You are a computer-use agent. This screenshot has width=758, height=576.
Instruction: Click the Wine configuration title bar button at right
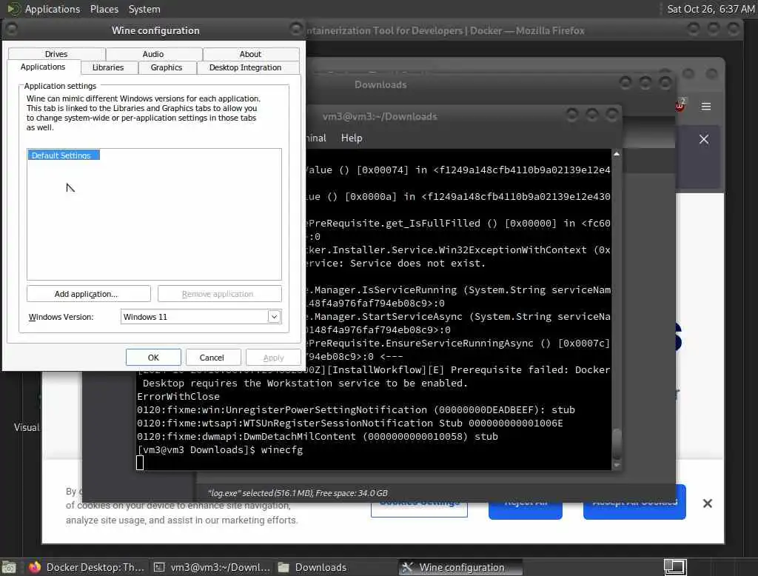(295, 30)
